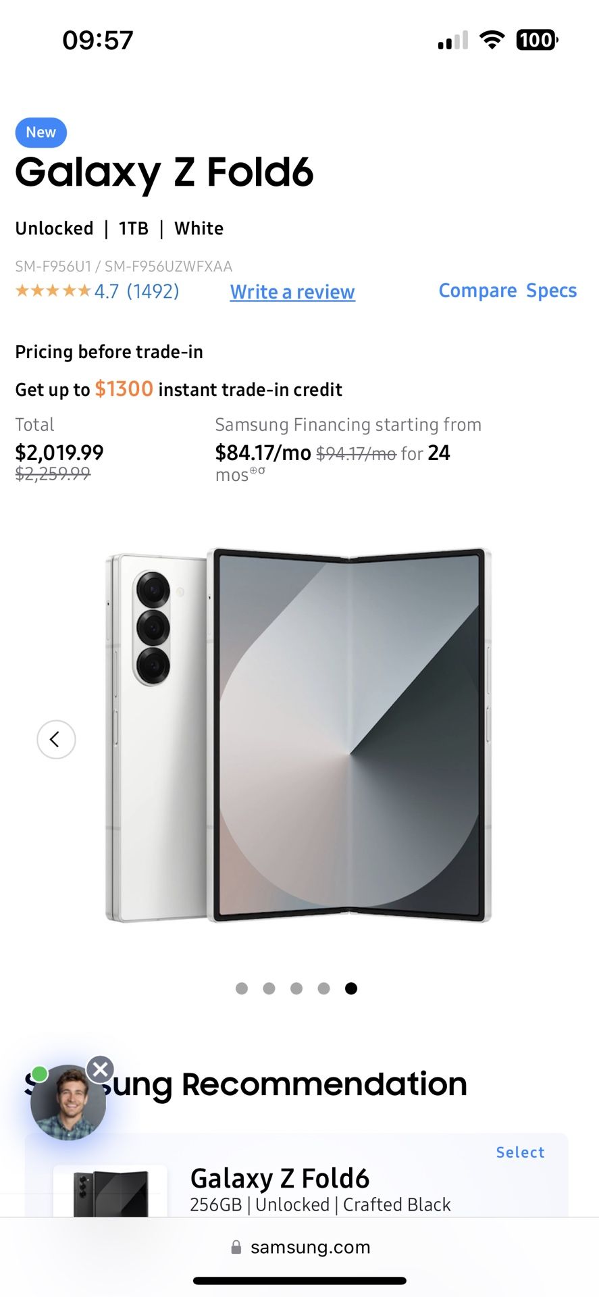The height and width of the screenshot is (1297, 599).
Task: Tap the lock icon beside samsung.com
Action: (x=236, y=1247)
